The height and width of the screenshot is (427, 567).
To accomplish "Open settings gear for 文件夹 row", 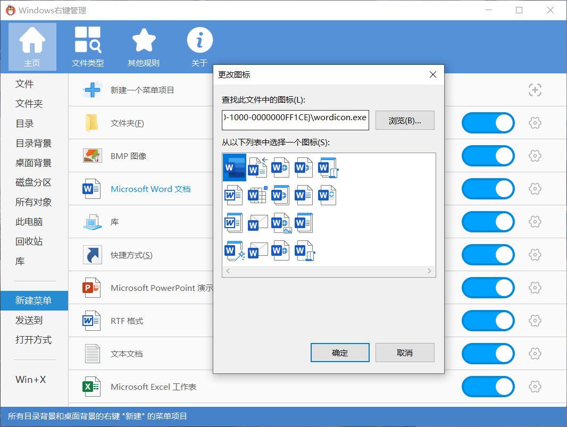I will [535, 123].
